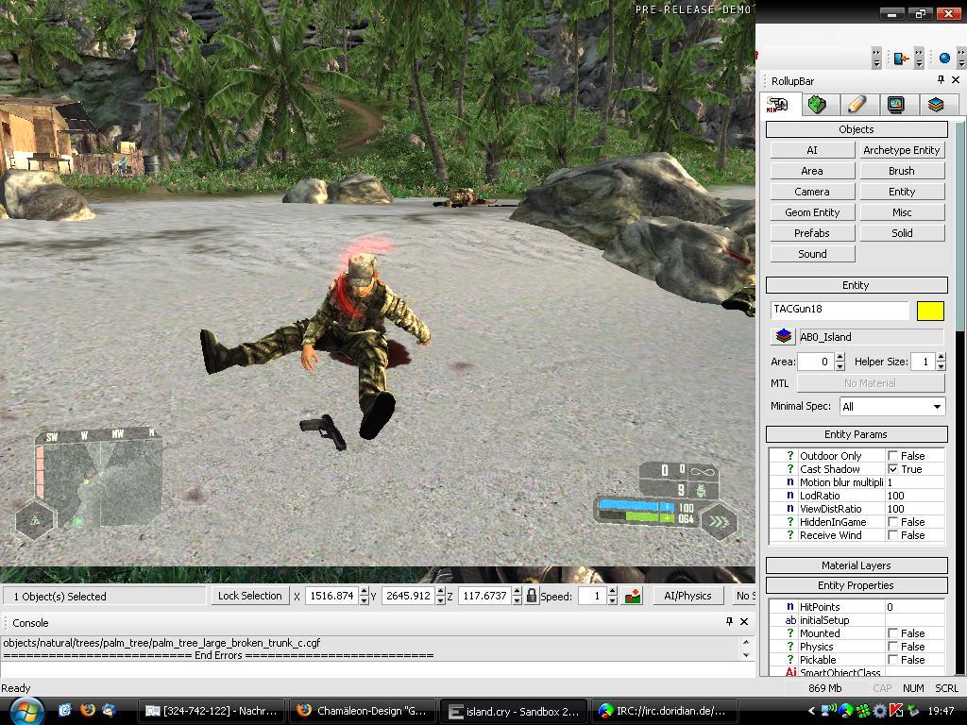Toggle the padlock icon next to Z coordinate
The height and width of the screenshot is (725, 967).
[x=531, y=596]
